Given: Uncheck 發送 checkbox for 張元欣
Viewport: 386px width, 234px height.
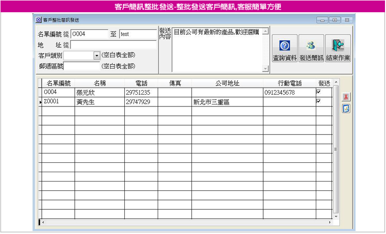Looking at the screenshot, I should [318, 92].
